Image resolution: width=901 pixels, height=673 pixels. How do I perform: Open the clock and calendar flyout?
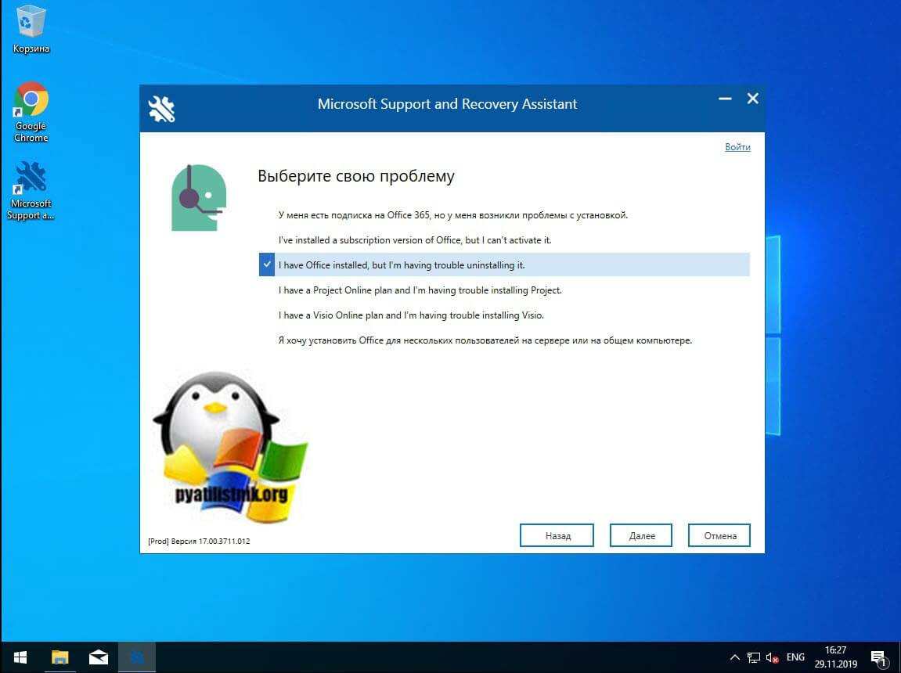[x=834, y=657]
